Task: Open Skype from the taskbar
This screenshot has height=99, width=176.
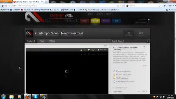Action: pyautogui.click(x=35, y=97)
